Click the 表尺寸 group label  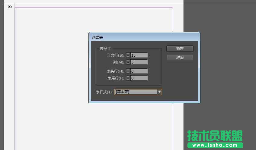pyautogui.click(x=105, y=48)
